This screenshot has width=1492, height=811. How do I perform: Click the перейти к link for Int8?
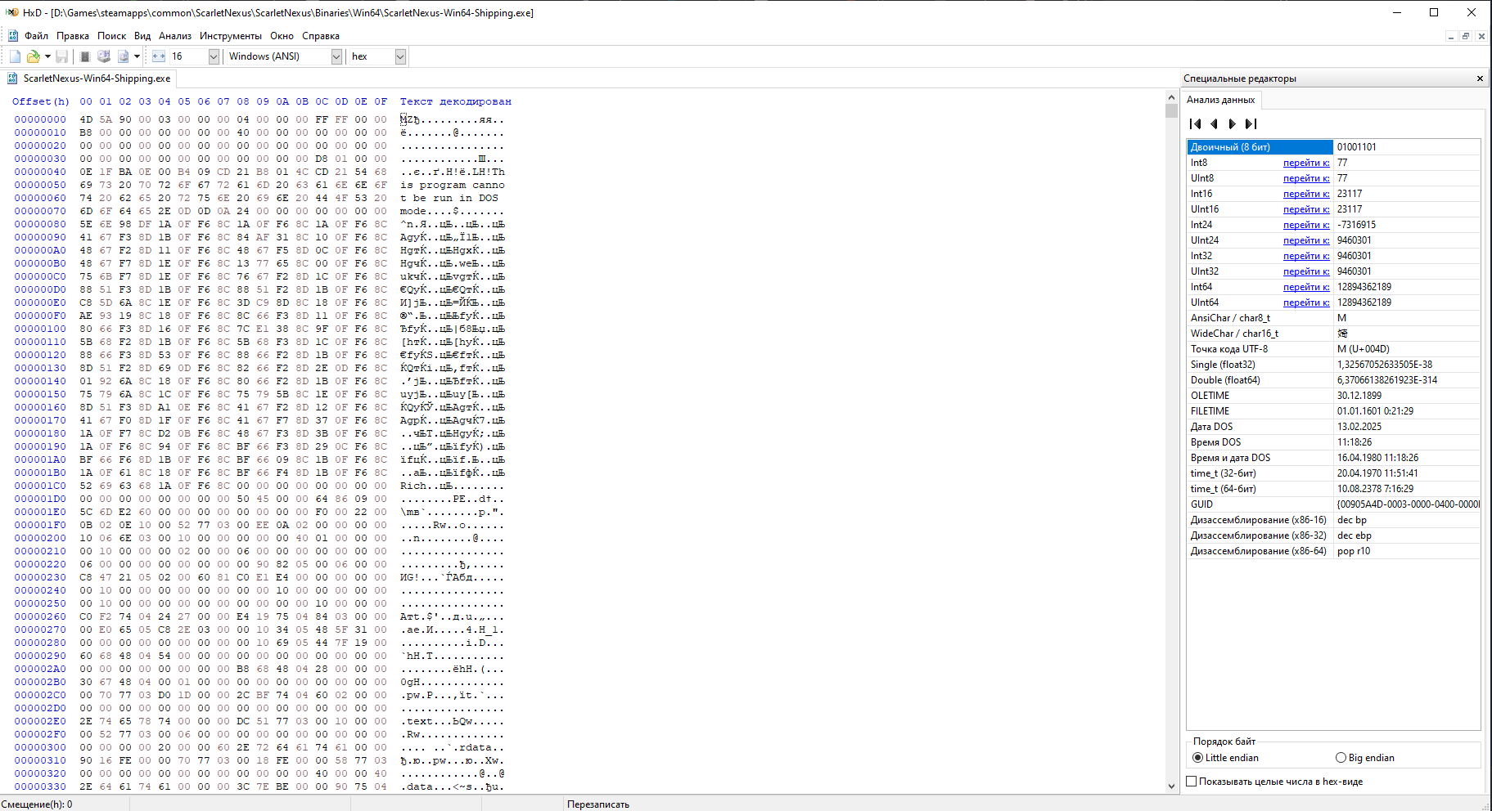[x=1306, y=163]
